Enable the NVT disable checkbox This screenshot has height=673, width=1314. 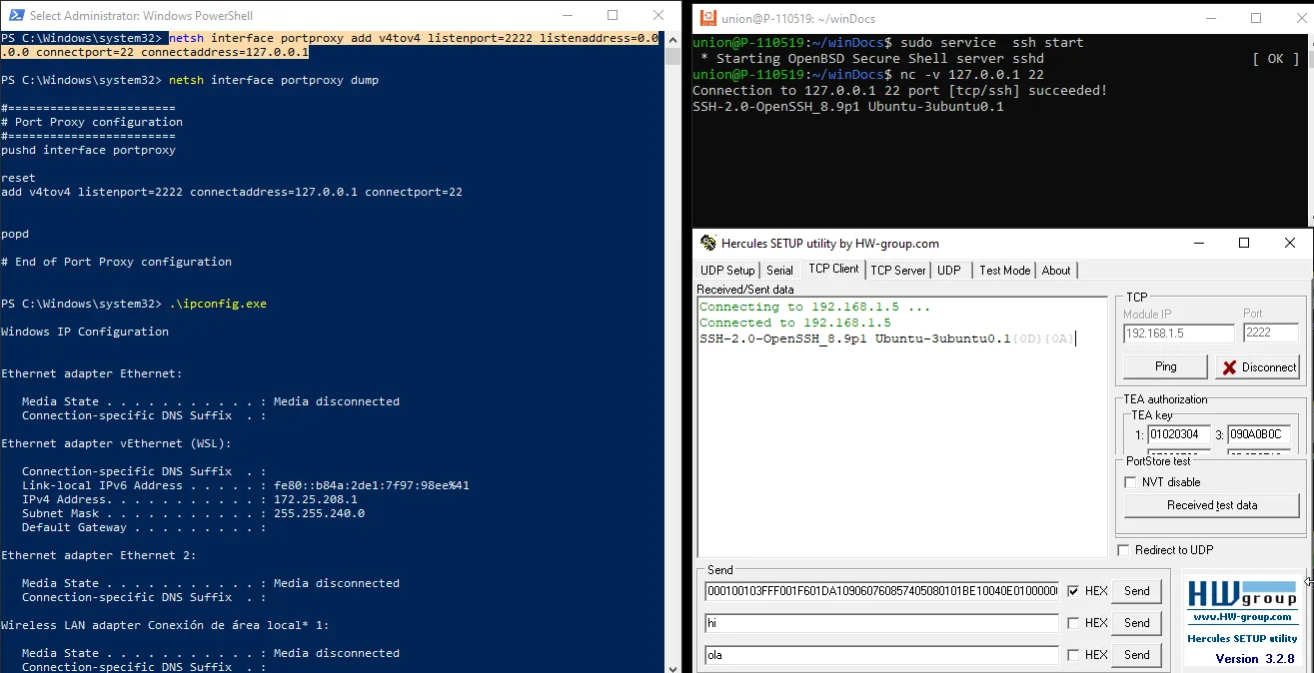1130,482
